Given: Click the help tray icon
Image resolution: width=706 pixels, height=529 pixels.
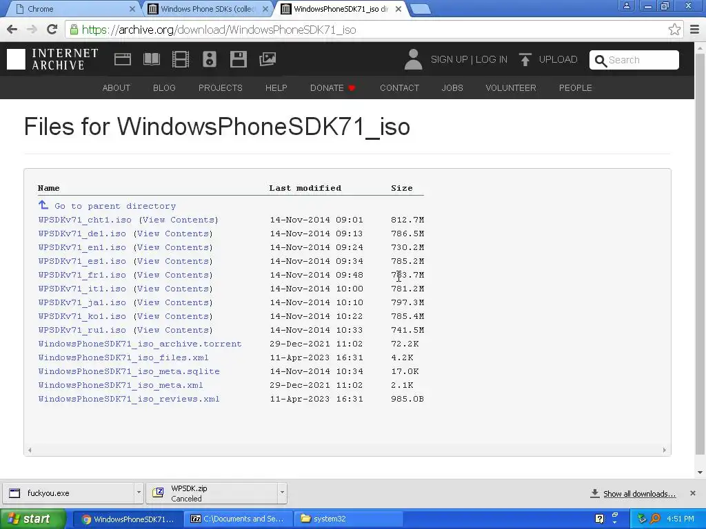Looking at the screenshot, I should pyautogui.click(x=599, y=519).
